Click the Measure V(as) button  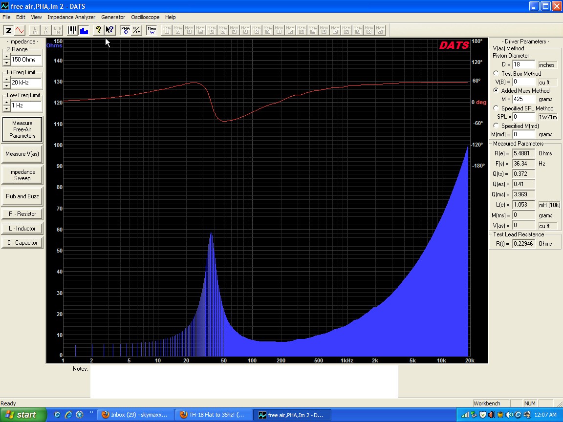click(22, 154)
